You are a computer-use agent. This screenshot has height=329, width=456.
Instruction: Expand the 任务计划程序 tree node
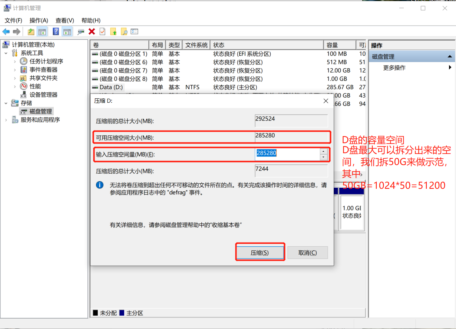15,61
